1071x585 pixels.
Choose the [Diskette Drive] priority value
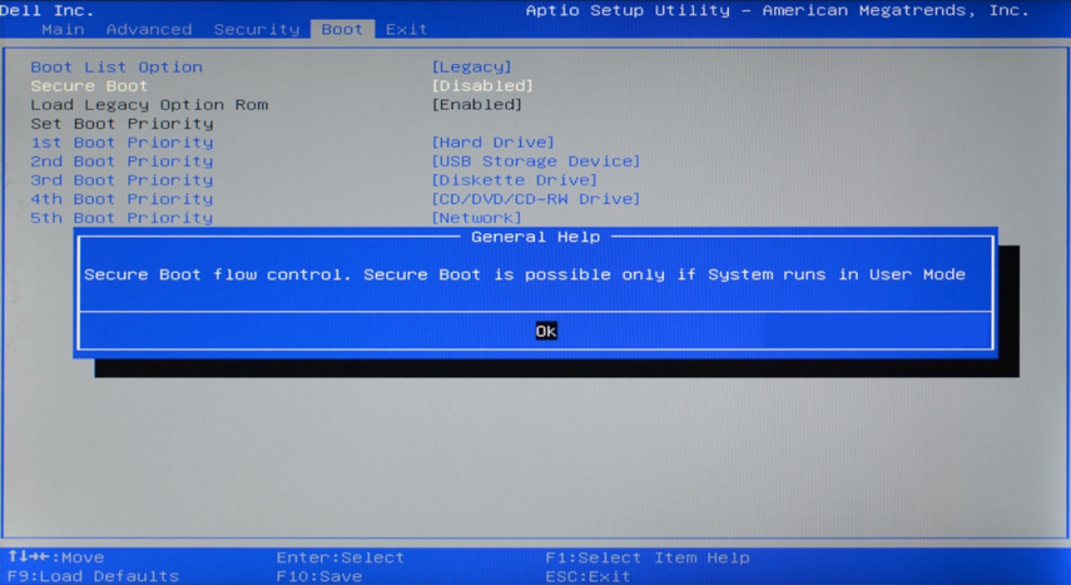tap(514, 181)
